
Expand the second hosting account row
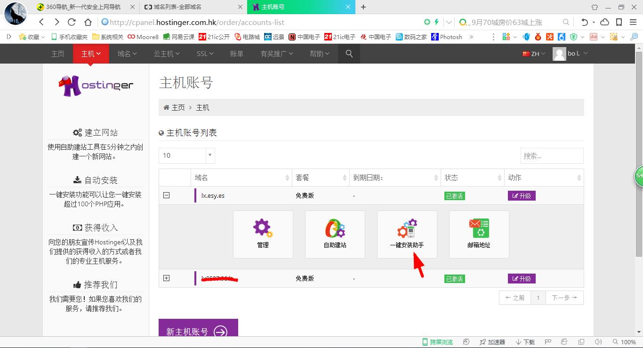click(x=166, y=278)
